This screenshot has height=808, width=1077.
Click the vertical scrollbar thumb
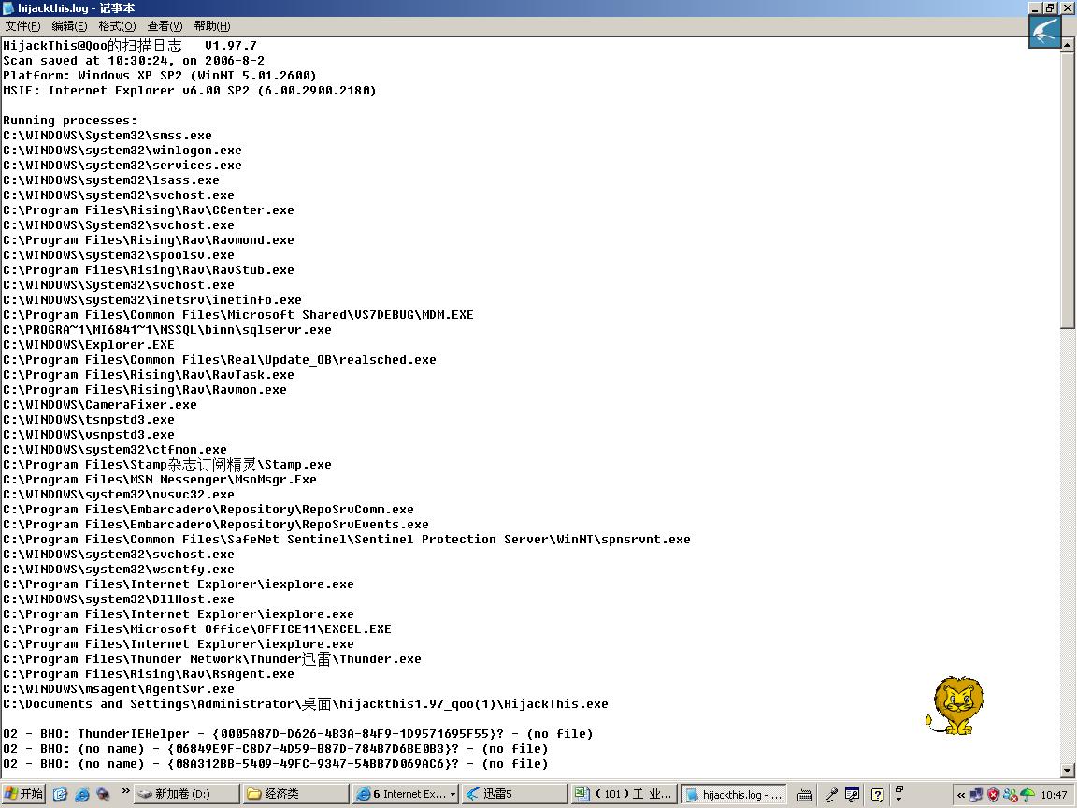pyautogui.click(x=1068, y=190)
